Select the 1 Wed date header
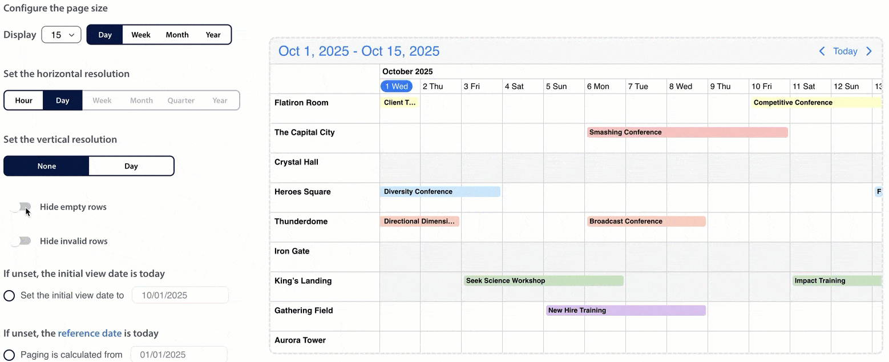889x362 pixels. click(397, 87)
